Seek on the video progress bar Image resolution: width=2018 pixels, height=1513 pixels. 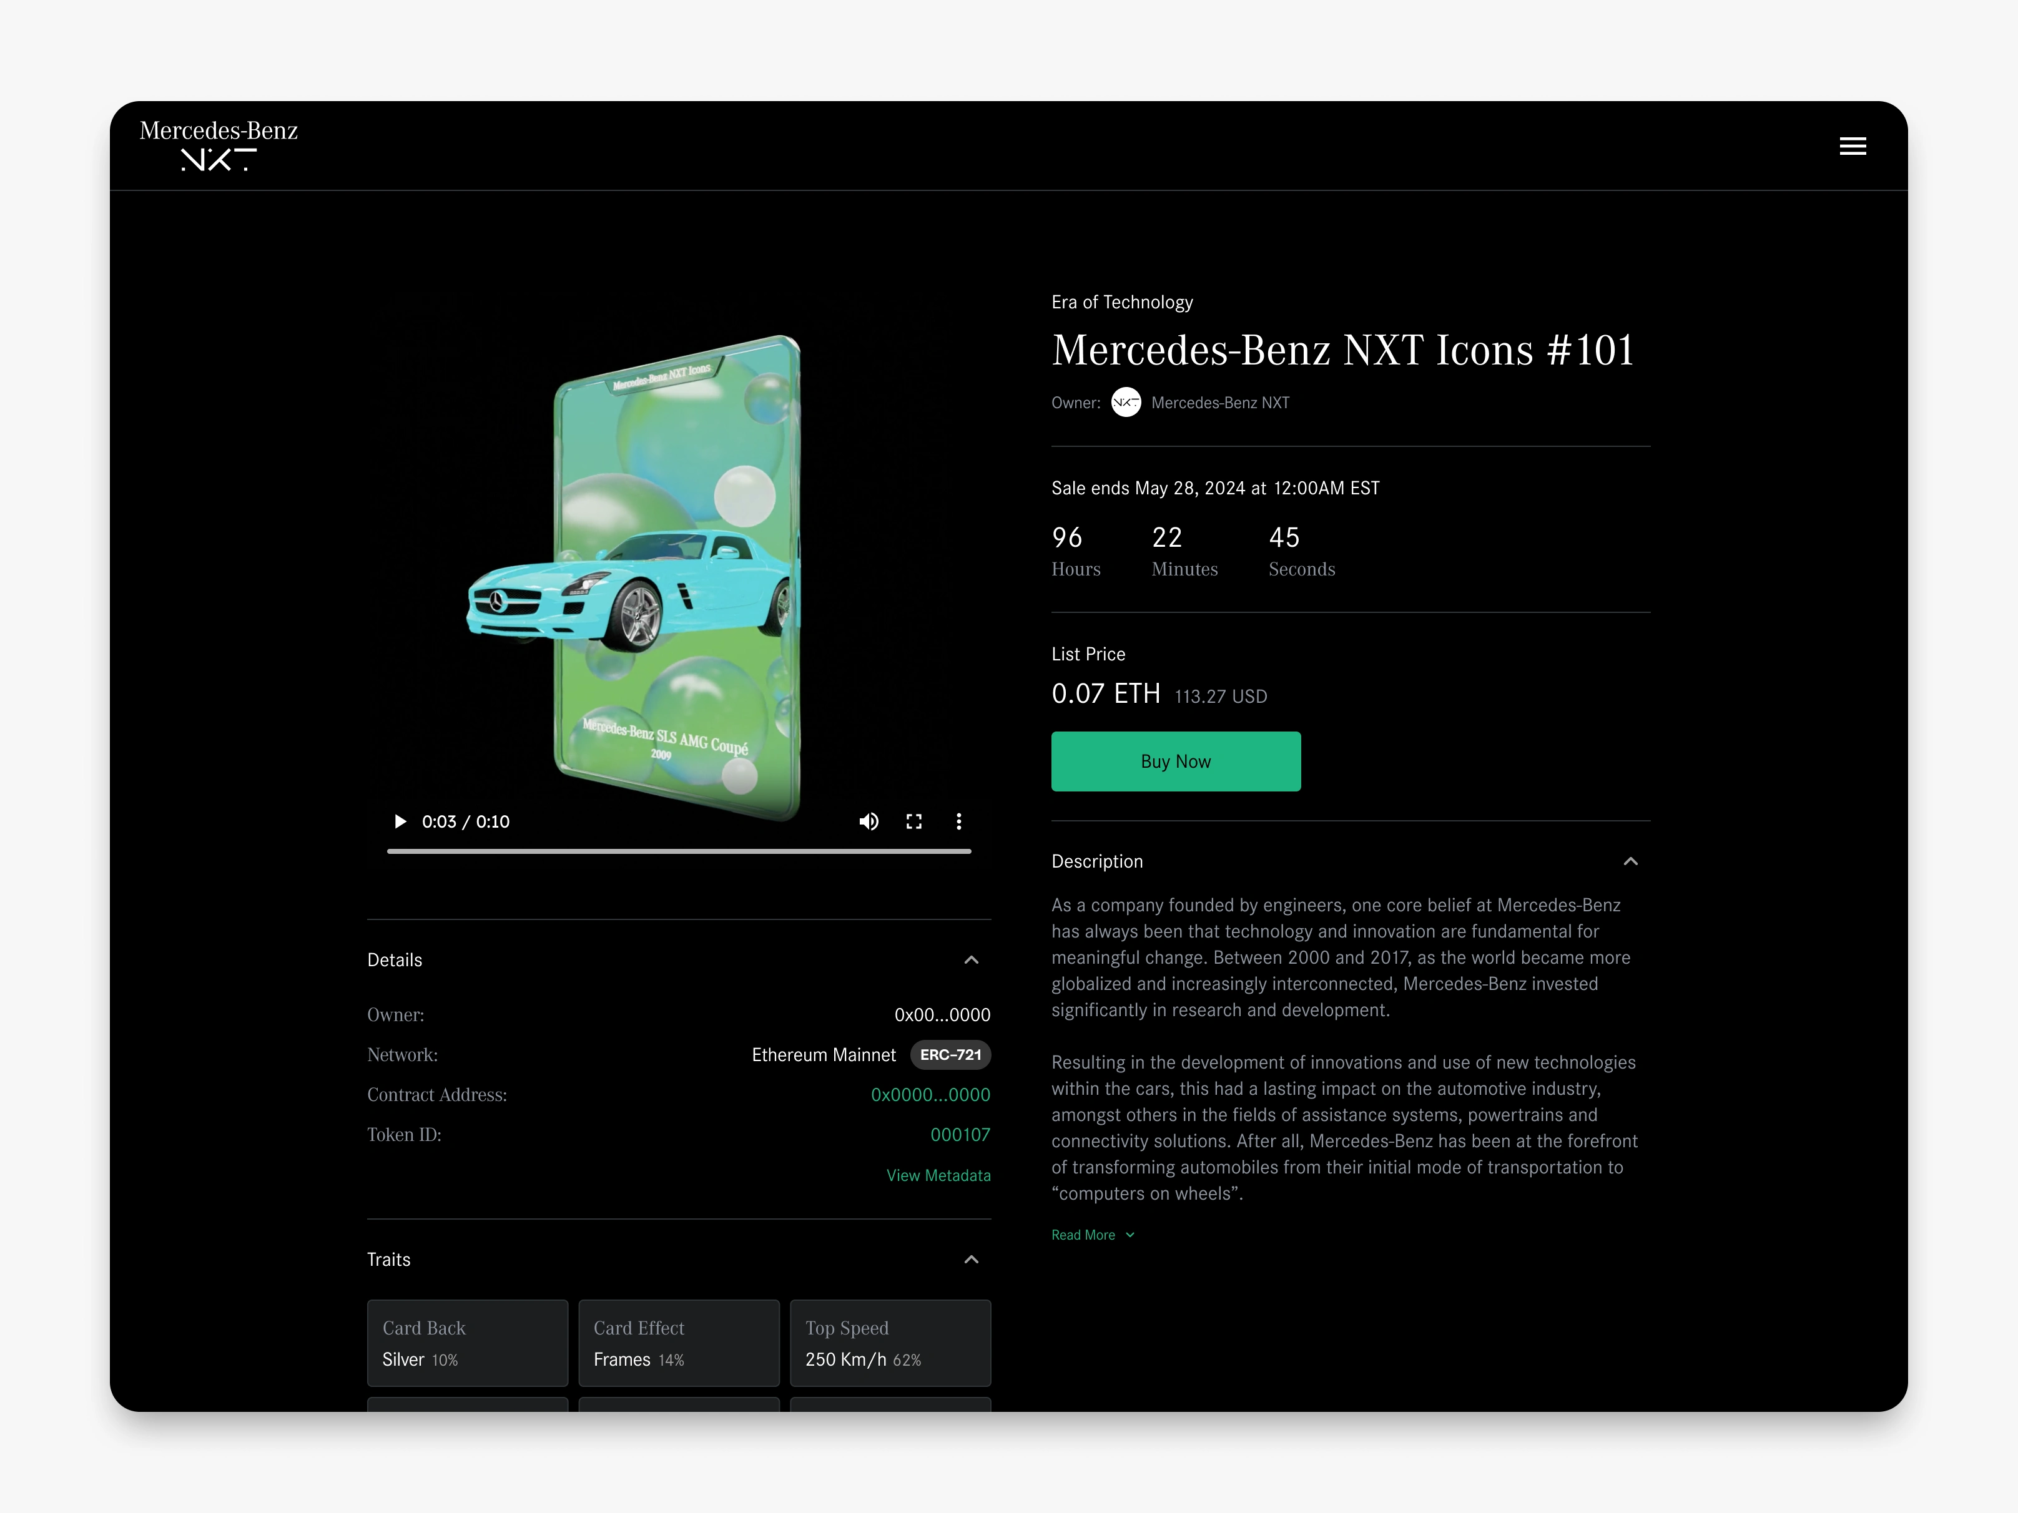[679, 851]
